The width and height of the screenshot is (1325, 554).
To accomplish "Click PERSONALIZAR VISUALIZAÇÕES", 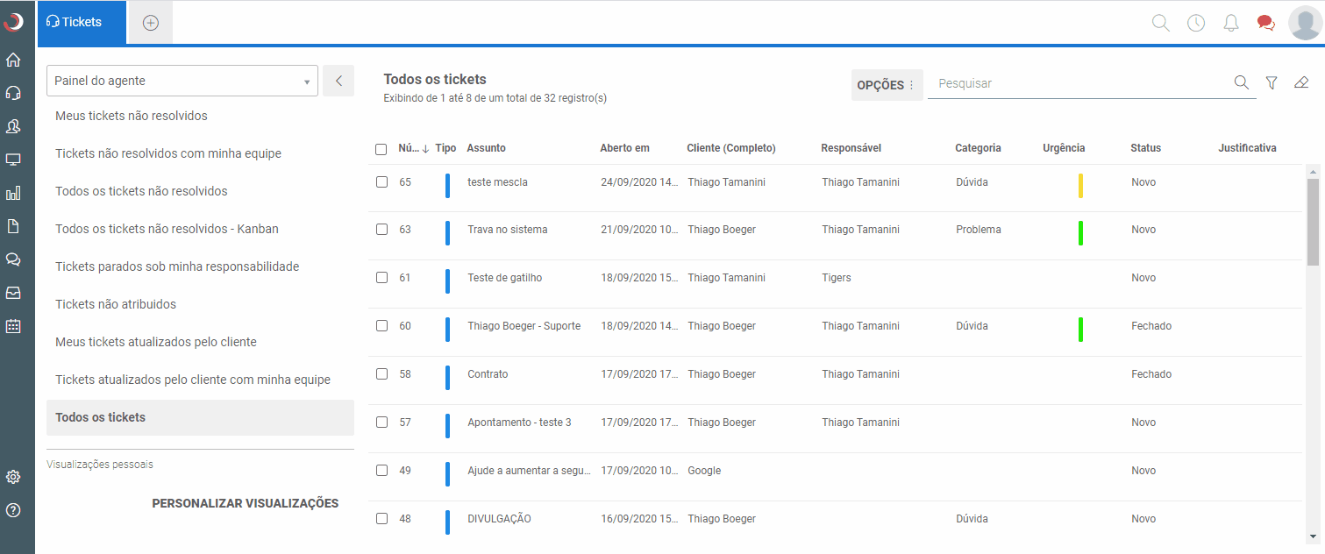I will click(246, 503).
